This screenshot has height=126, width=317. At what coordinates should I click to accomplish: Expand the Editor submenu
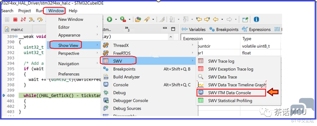[x=74, y=27]
